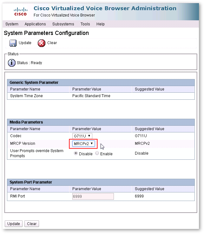The image size is (204, 234).
Task: Click the 'MRCP Version' parameter label
Action: (23, 144)
